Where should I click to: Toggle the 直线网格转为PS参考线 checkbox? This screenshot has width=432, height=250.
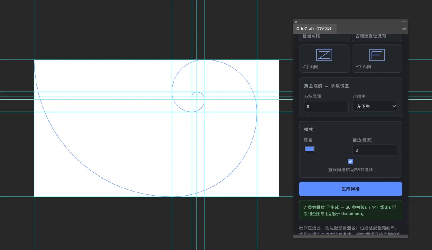[350, 161]
